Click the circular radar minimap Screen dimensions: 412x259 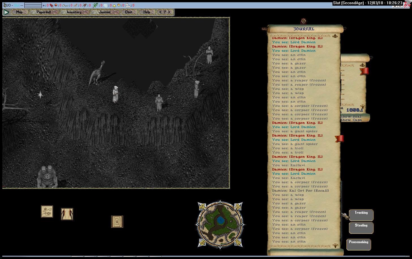click(220, 225)
